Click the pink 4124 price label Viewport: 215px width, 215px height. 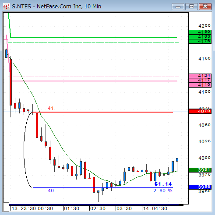tap(200, 76)
